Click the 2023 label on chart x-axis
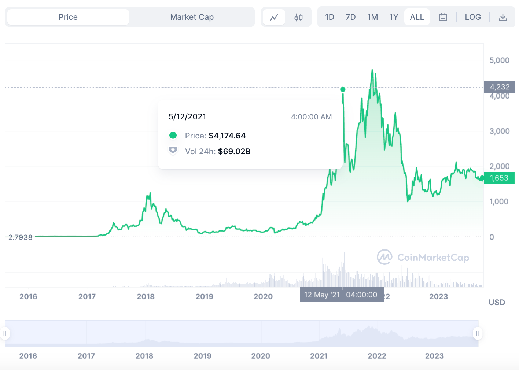519x370 pixels. (439, 297)
